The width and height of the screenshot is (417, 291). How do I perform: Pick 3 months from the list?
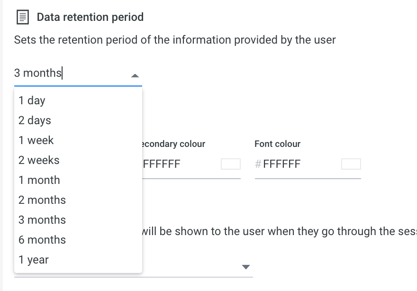point(78,220)
